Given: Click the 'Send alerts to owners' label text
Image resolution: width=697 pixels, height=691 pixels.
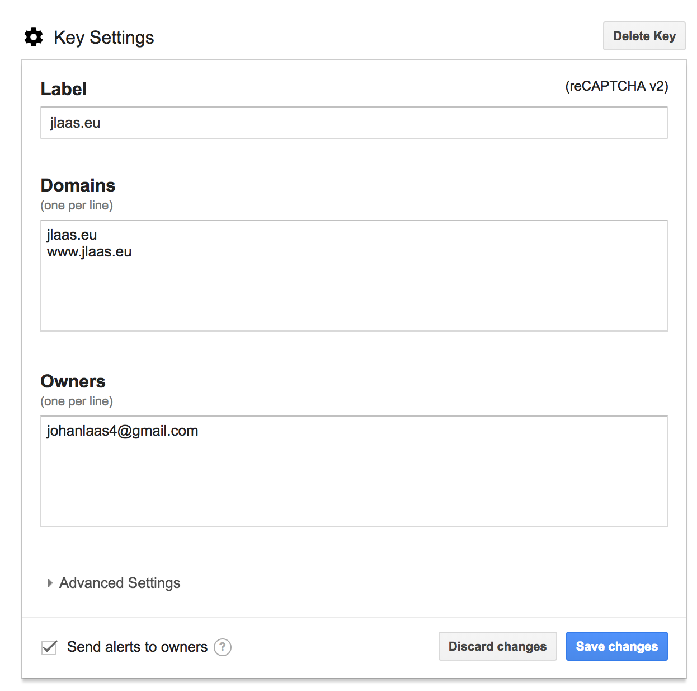Looking at the screenshot, I should tap(137, 647).
